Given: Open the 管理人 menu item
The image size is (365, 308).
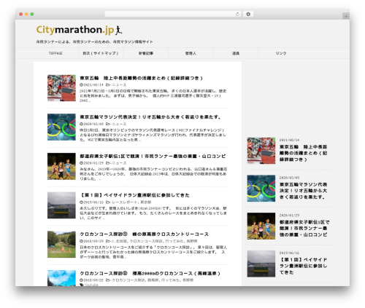Looking at the screenshot, I should [x=191, y=53].
